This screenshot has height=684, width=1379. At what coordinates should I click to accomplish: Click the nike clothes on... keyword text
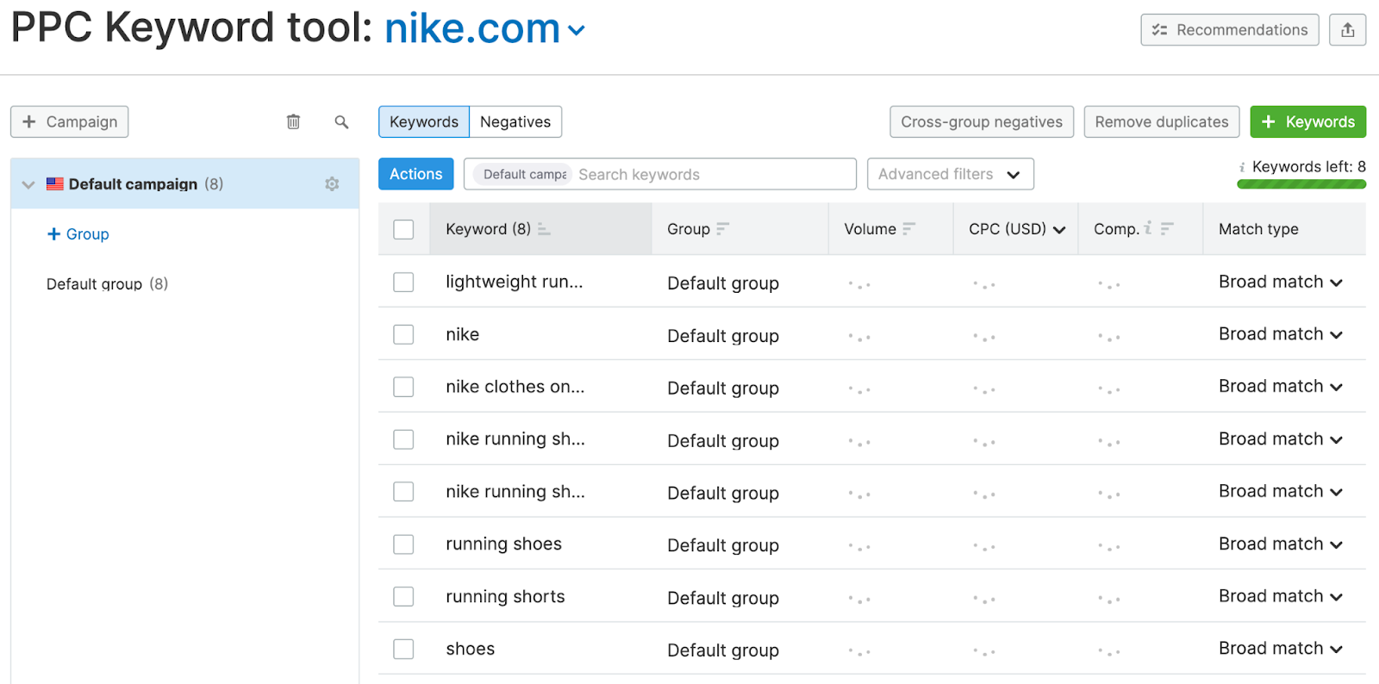(x=515, y=387)
